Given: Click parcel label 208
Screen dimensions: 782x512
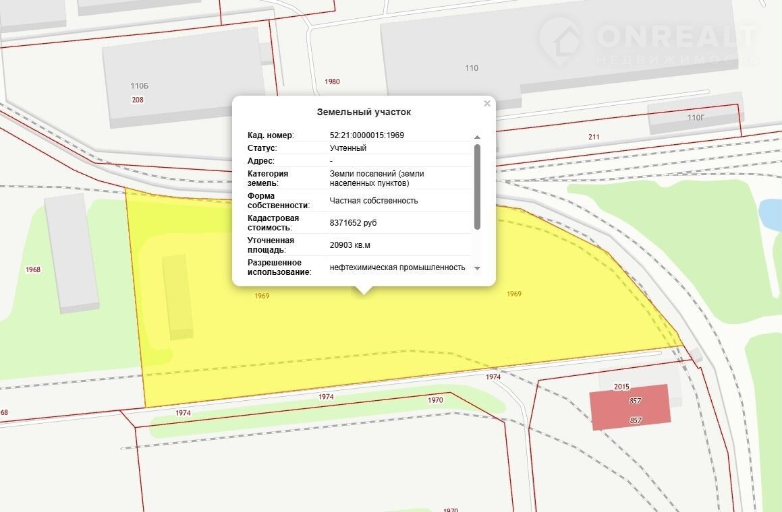Looking at the screenshot, I should coord(138,100).
